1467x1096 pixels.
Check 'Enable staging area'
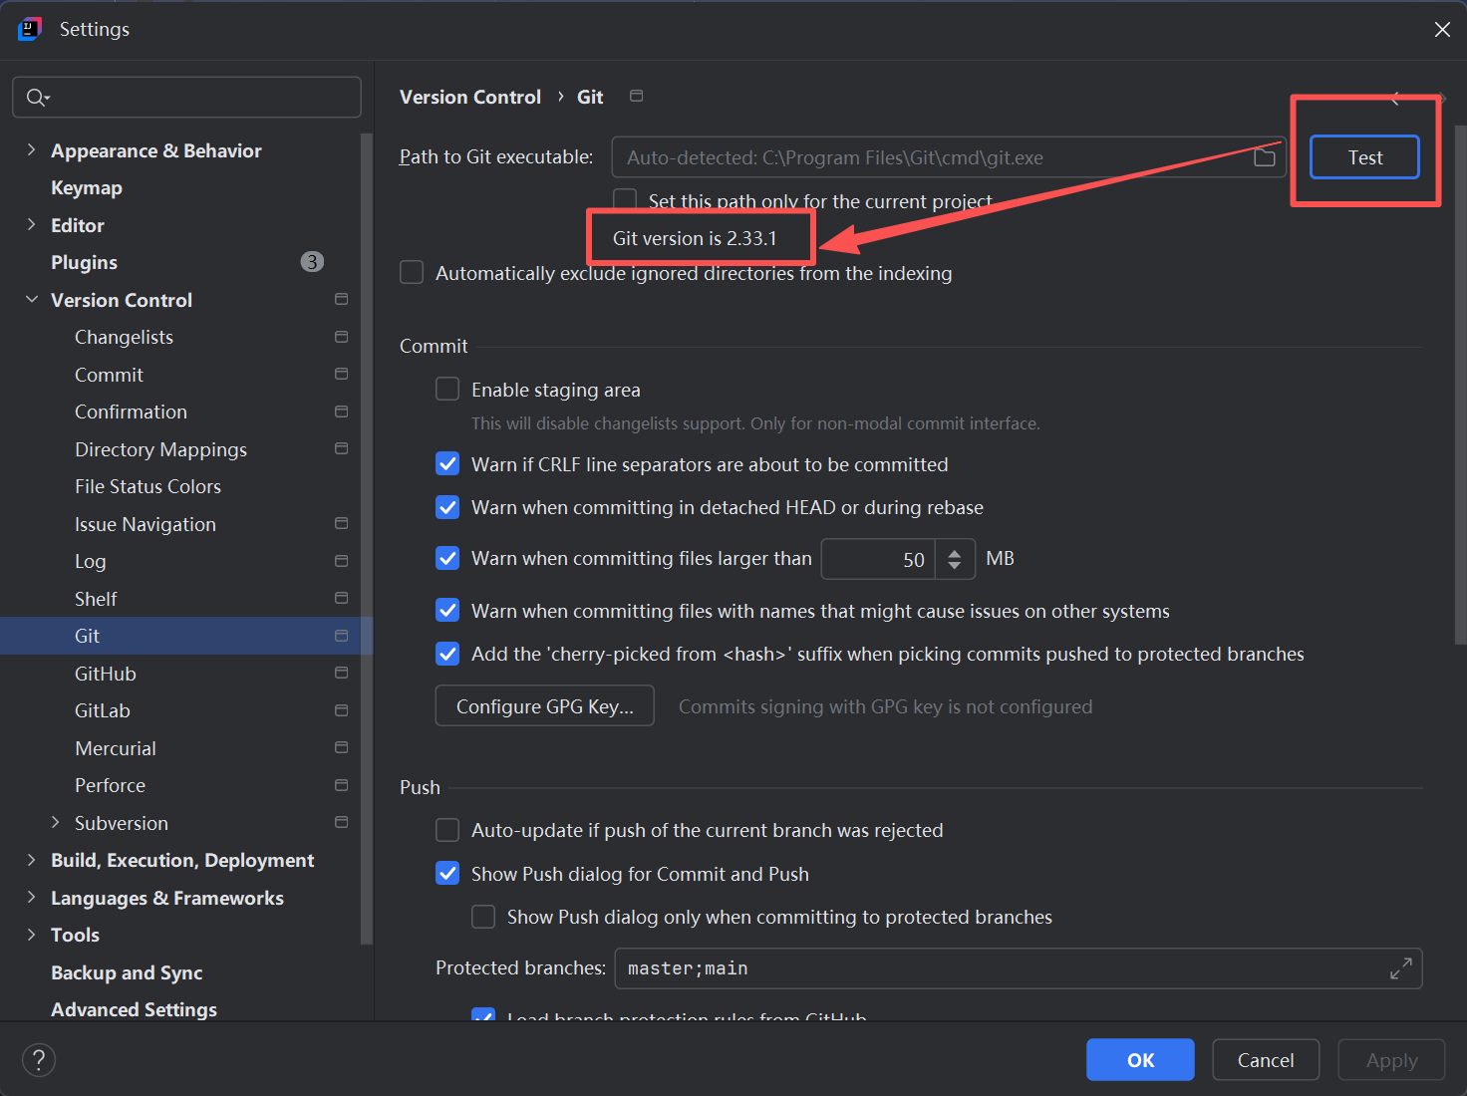point(447,389)
